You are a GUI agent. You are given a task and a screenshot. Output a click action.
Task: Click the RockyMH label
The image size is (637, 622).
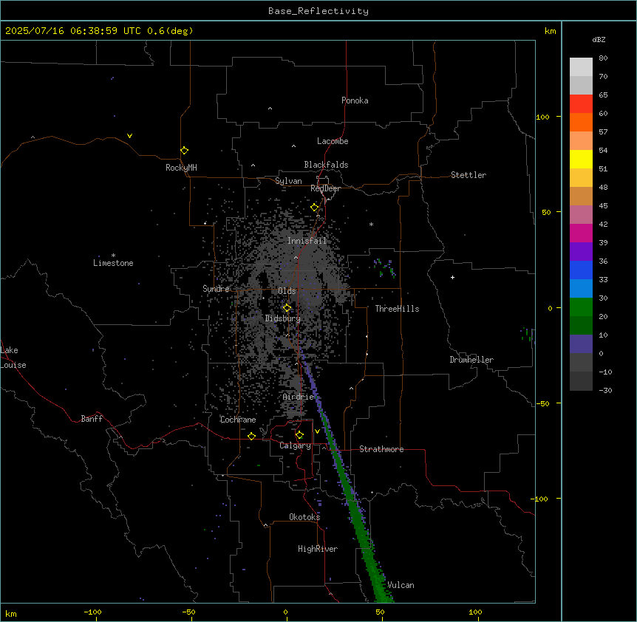coord(181,168)
